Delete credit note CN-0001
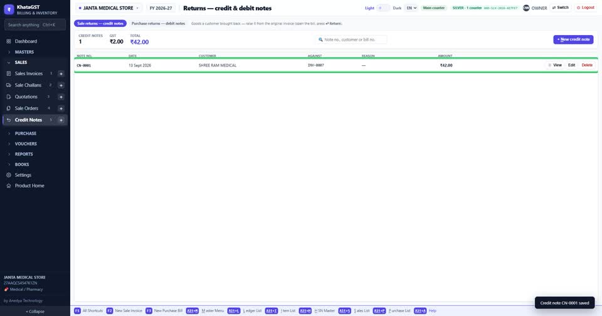This screenshot has height=316, width=602. pyautogui.click(x=587, y=65)
